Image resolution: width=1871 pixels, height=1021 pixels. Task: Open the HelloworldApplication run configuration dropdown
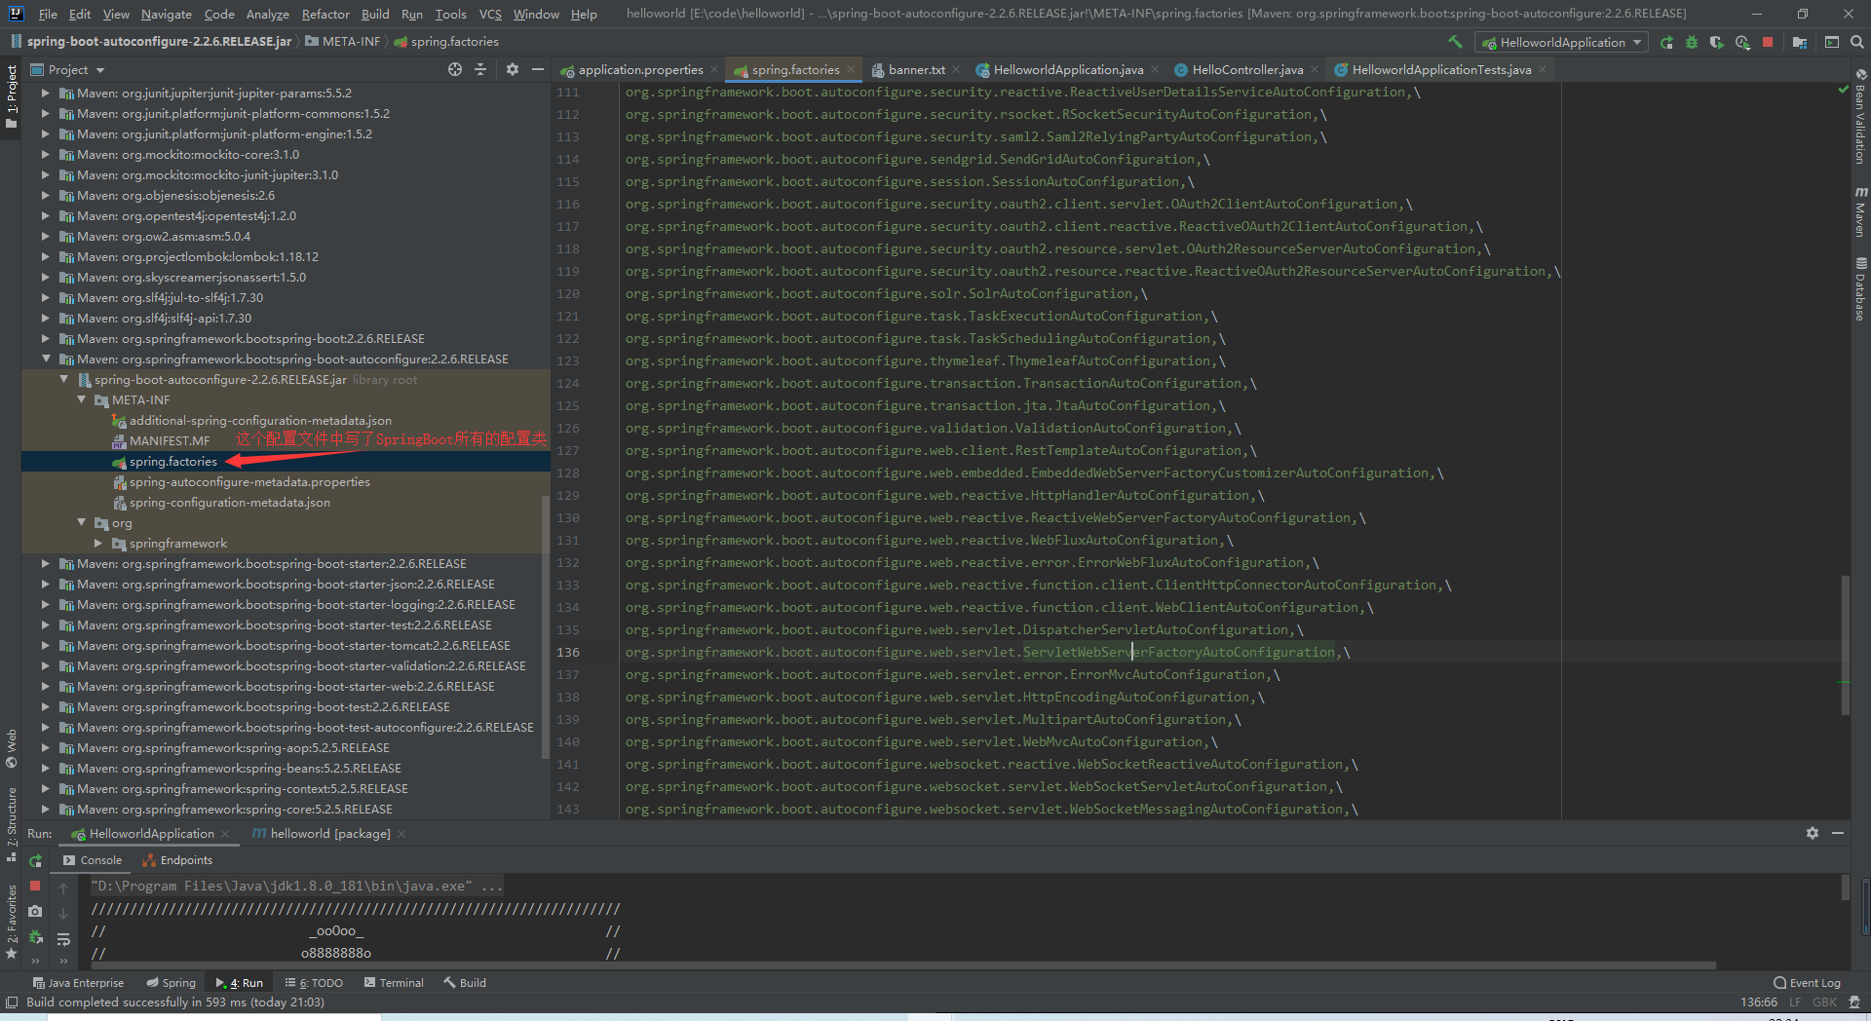click(1562, 42)
